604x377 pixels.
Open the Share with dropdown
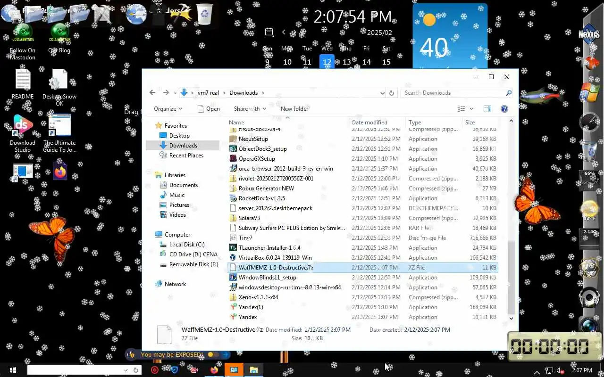click(x=250, y=109)
